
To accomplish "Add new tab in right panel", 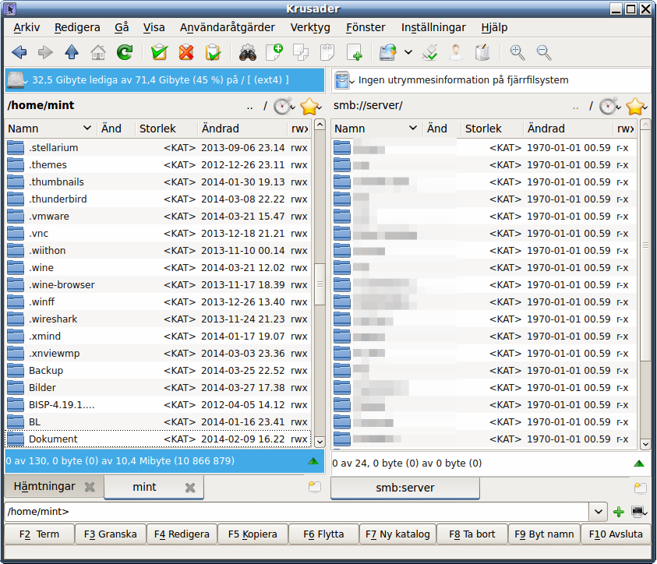I will tap(640, 488).
